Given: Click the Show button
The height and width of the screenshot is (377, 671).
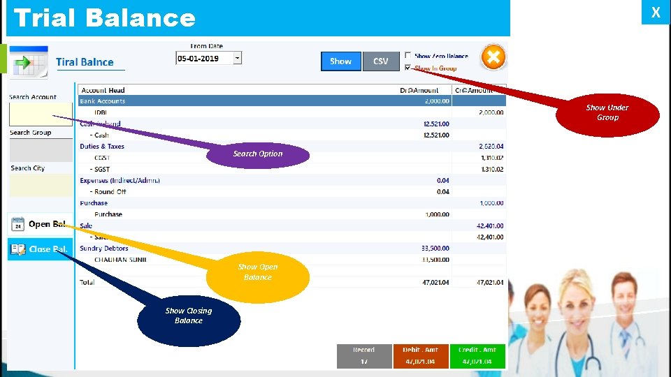Looking at the screenshot, I should pos(340,61).
